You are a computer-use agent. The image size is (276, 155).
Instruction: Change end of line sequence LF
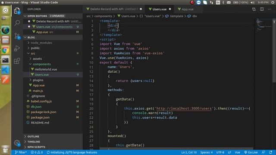pos(229,152)
